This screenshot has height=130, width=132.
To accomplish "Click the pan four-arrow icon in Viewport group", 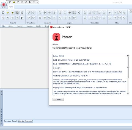I will tap(45, 13).
